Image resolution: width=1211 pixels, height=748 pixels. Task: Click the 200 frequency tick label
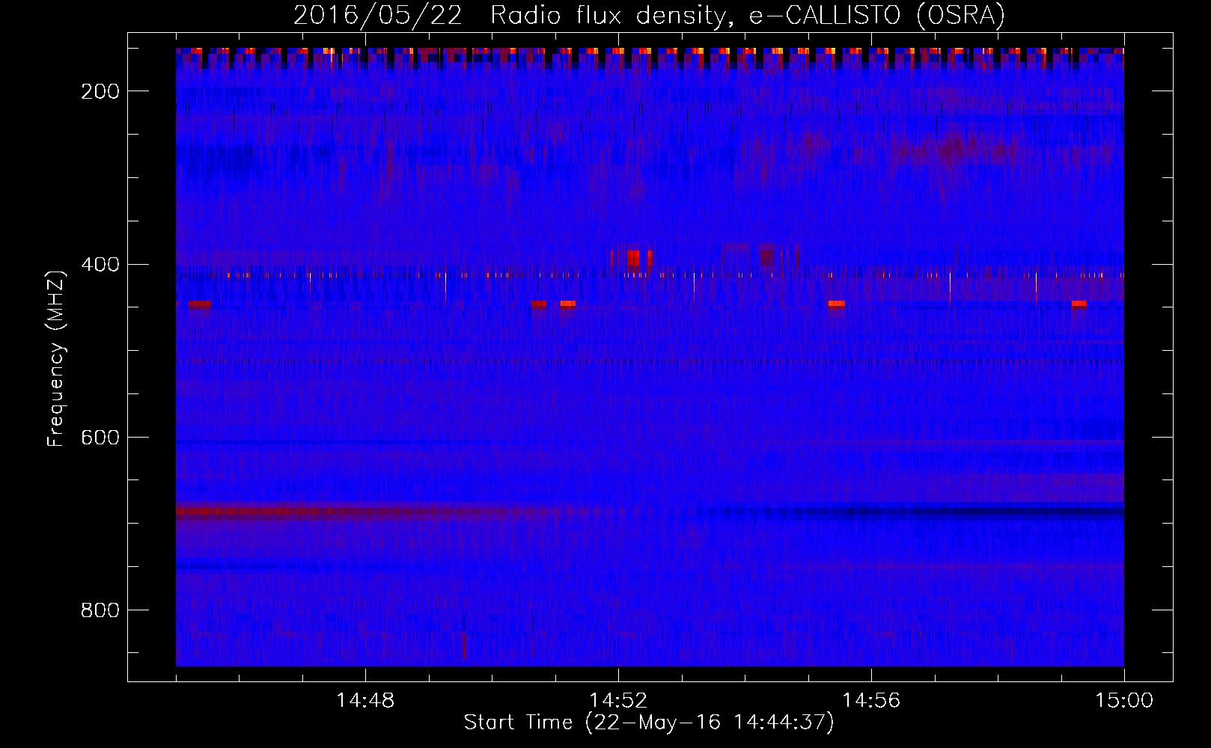pos(100,91)
